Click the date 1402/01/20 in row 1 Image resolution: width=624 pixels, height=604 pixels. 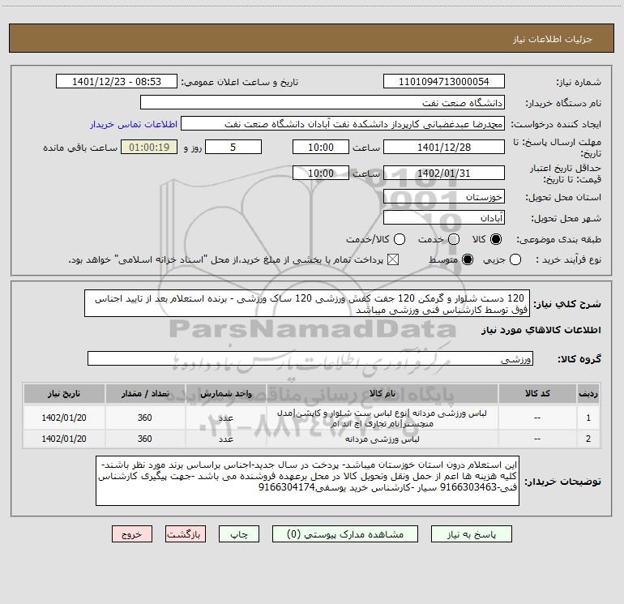64,418
